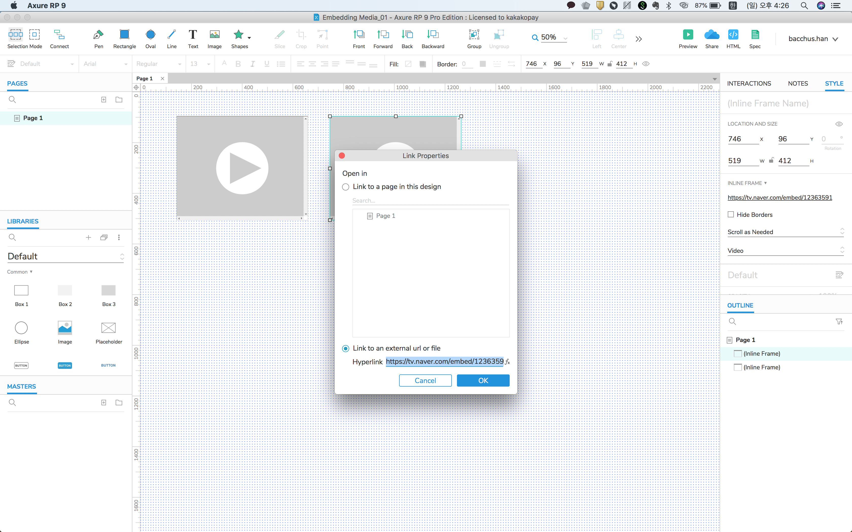Switch to the Notes tab
The image size is (852, 532).
click(798, 83)
